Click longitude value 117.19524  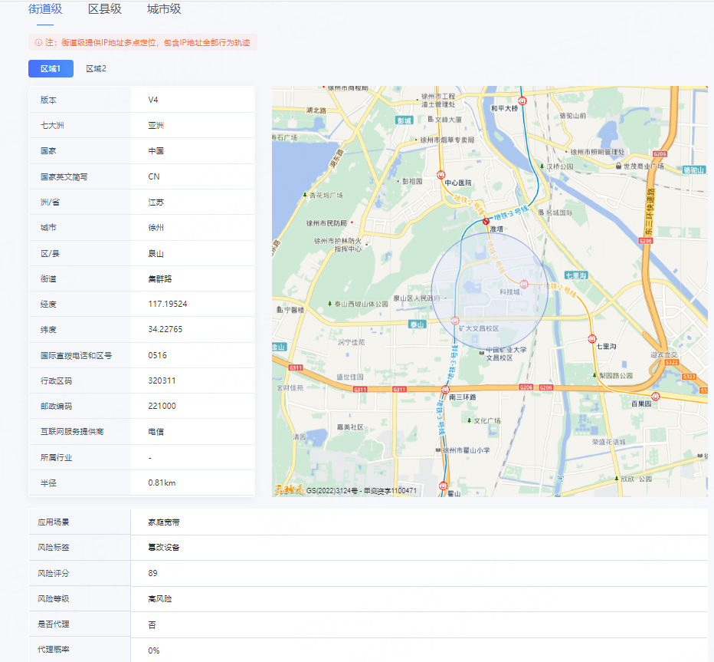coord(168,304)
